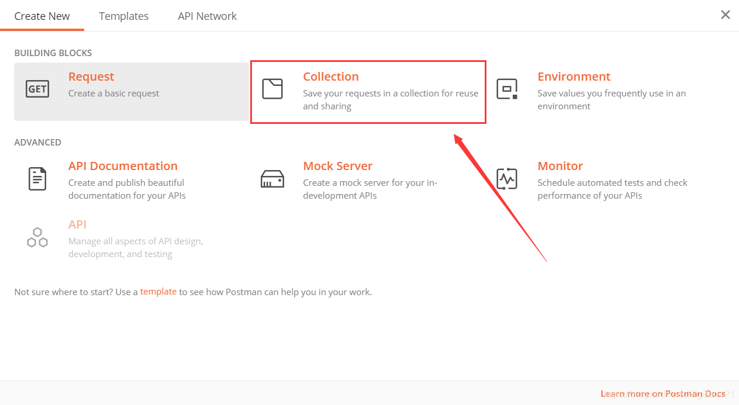Click 'Schedule automated tests' description
739x405 pixels.
coord(613,189)
